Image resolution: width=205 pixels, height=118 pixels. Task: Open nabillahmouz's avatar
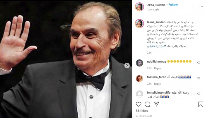(139, 63)
